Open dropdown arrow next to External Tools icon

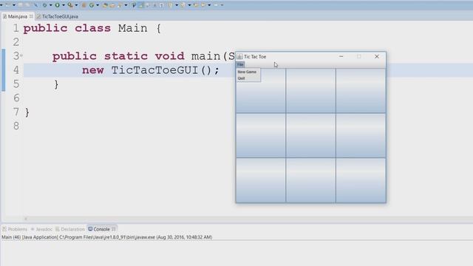pyautogui.click(x=76, y=5)
